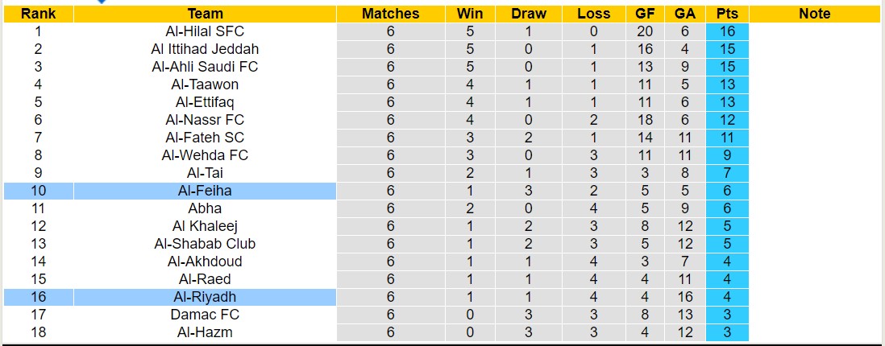Click Al-Shabab Club team name

point(205,244)
